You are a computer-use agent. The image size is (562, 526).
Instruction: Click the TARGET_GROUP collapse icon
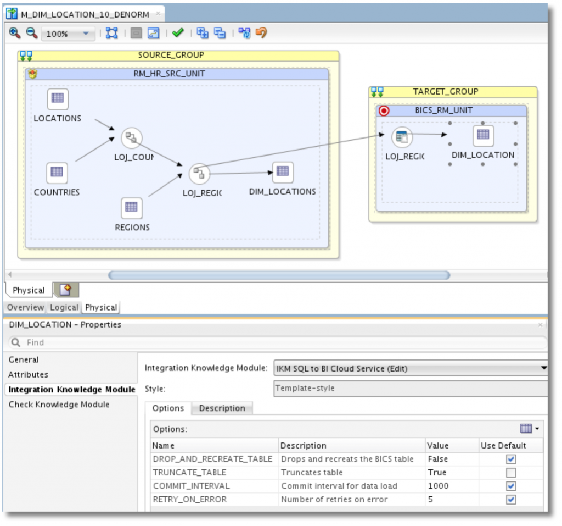(377, 92)
